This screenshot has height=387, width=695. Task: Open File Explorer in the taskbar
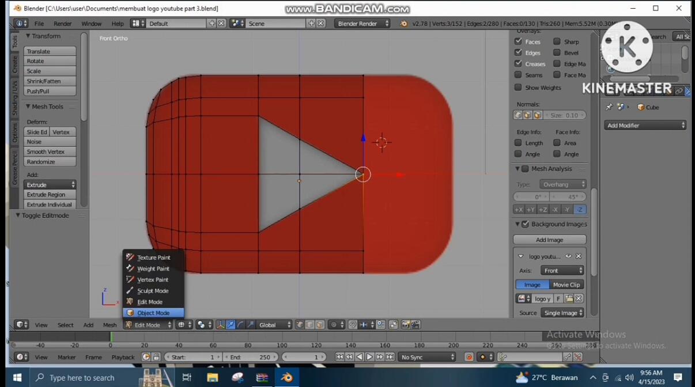tap(213, 378)
